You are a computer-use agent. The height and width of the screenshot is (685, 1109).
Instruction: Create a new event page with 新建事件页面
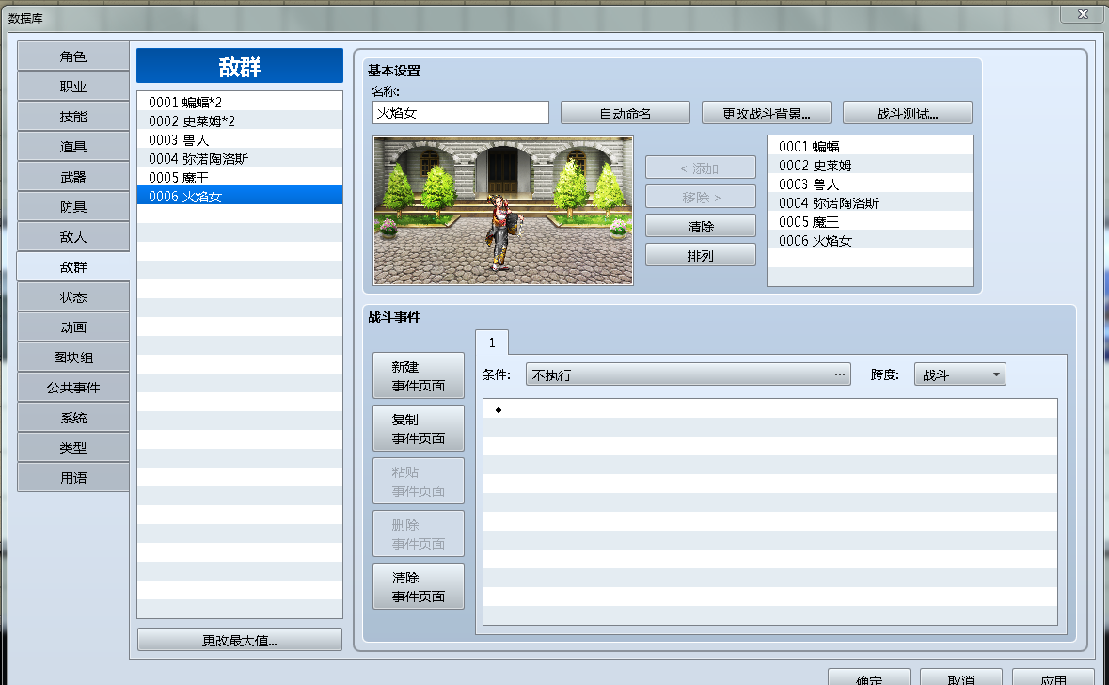[x=418, y=375]
